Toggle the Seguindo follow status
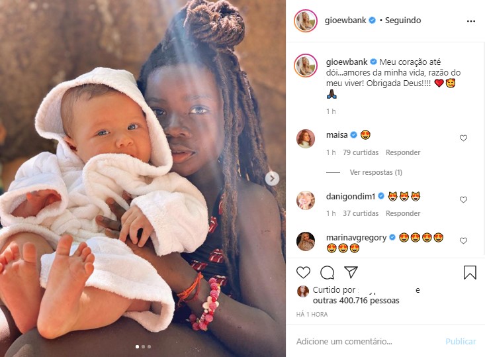 tap(403, 21)
